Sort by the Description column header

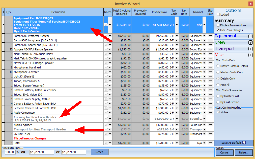(58, 12)
